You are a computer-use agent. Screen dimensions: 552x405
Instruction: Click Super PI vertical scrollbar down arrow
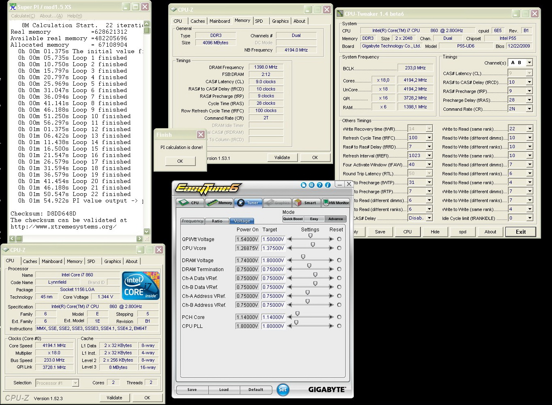tap(147, 231)
